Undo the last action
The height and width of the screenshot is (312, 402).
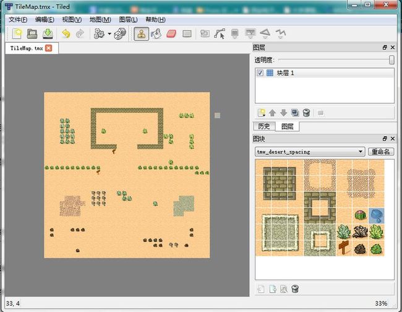(66, 33)
